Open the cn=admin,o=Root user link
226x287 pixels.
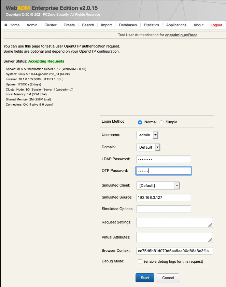click(x=181, y=35)
